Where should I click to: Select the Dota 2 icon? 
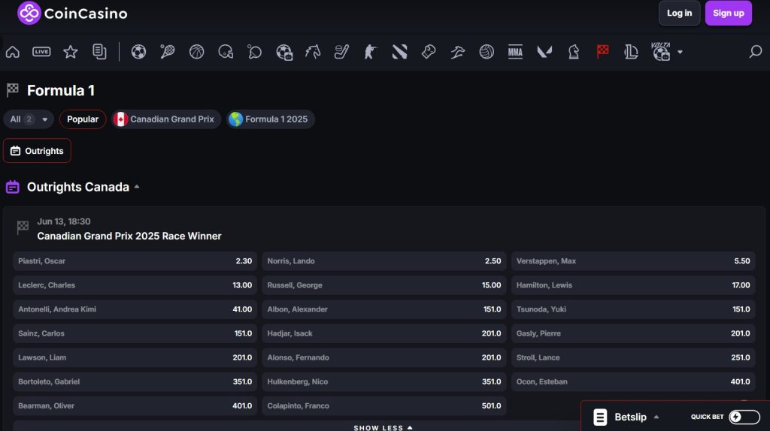coord(399,52)
